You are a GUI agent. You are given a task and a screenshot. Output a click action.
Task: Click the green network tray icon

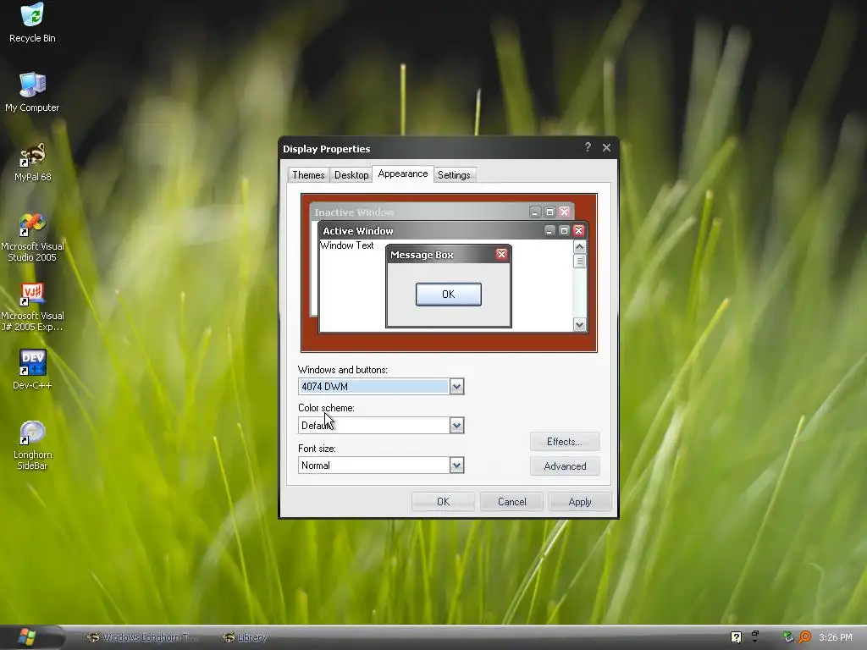(x=788, y=636)
